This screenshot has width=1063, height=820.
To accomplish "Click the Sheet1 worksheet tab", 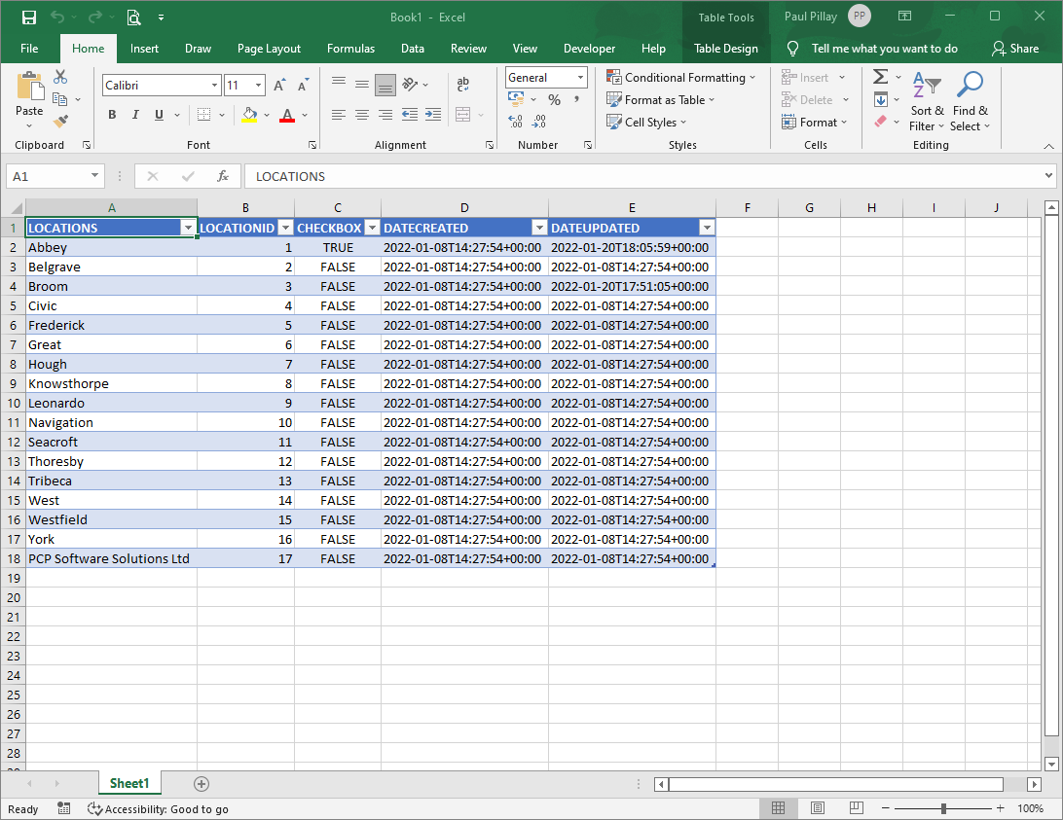I will point(128,783).
